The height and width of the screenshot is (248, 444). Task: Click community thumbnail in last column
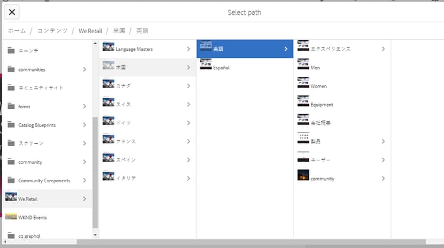[x=303, y=175]
